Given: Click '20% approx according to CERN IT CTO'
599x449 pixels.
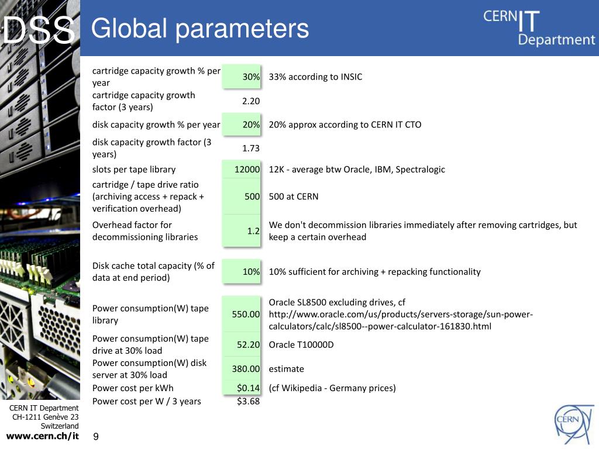Looking at the screenshot, I should (x=345, y=125).
